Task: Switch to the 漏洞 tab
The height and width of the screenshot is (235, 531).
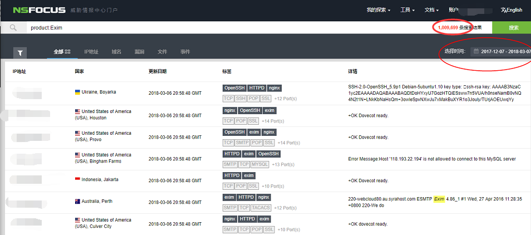Action: coord(139,52)
